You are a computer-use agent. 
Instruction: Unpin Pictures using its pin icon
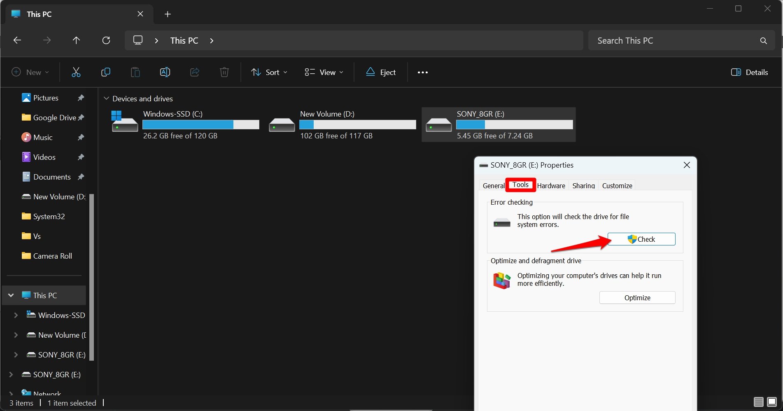click(x=81, y=98)
